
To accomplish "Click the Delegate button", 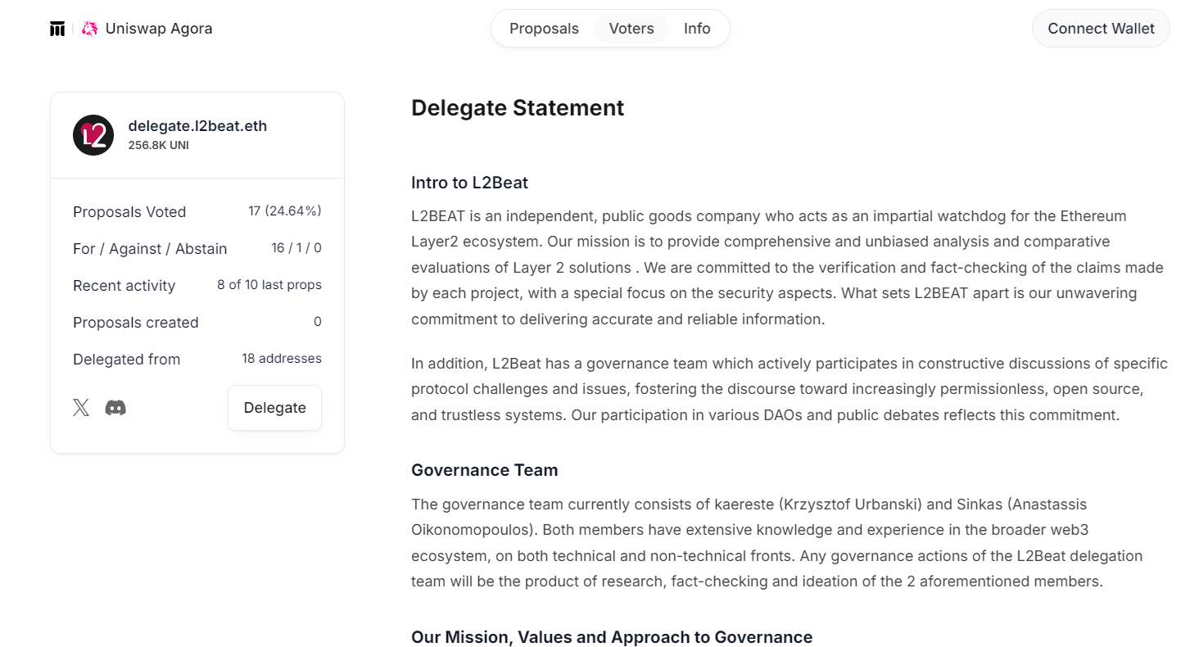I will click(x=274, y=408).
